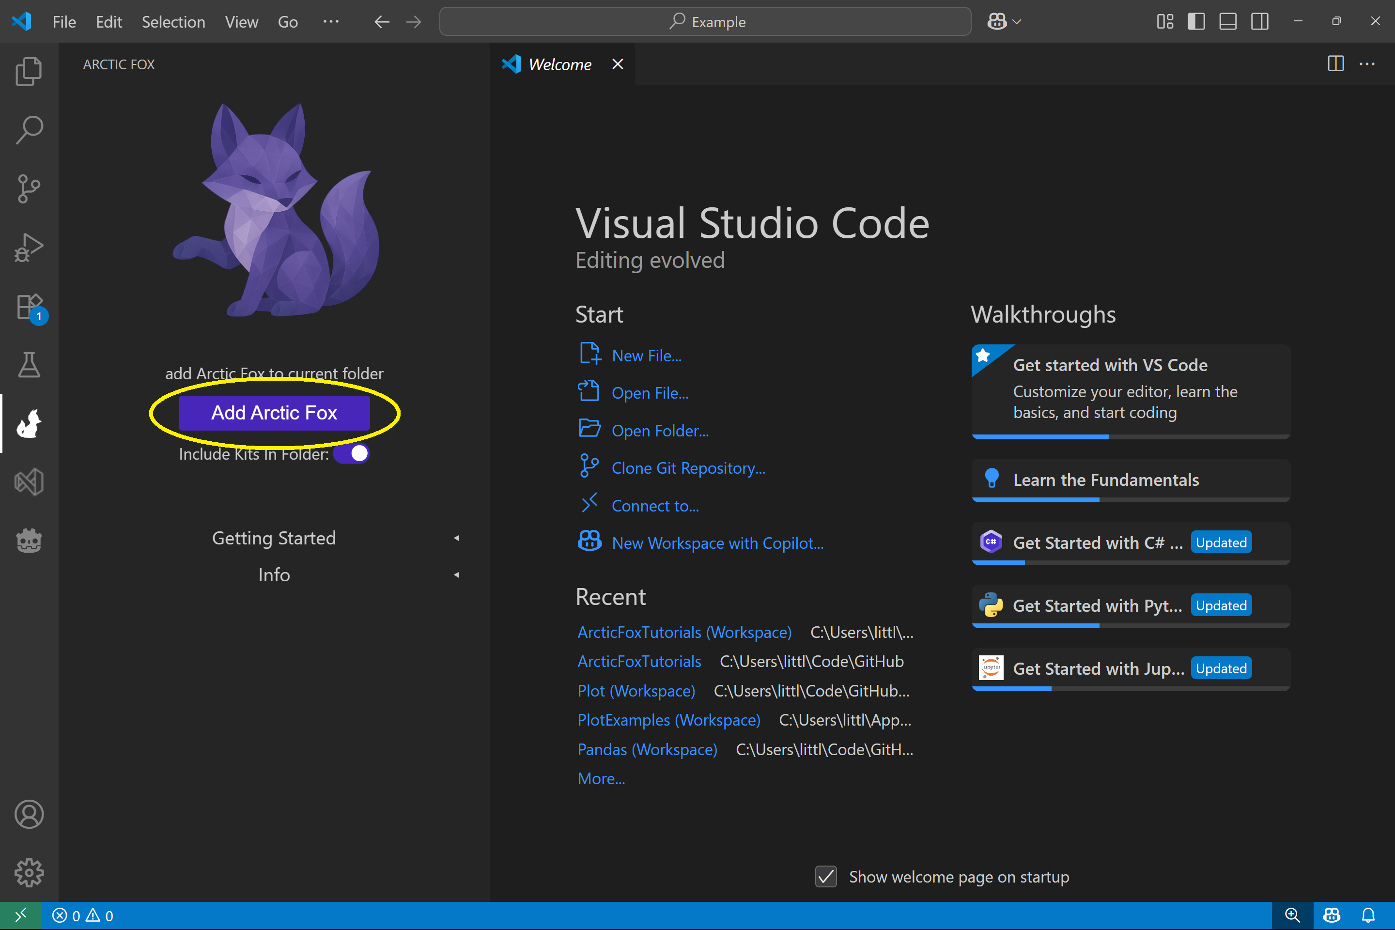Open the File menu

[64, 22]
